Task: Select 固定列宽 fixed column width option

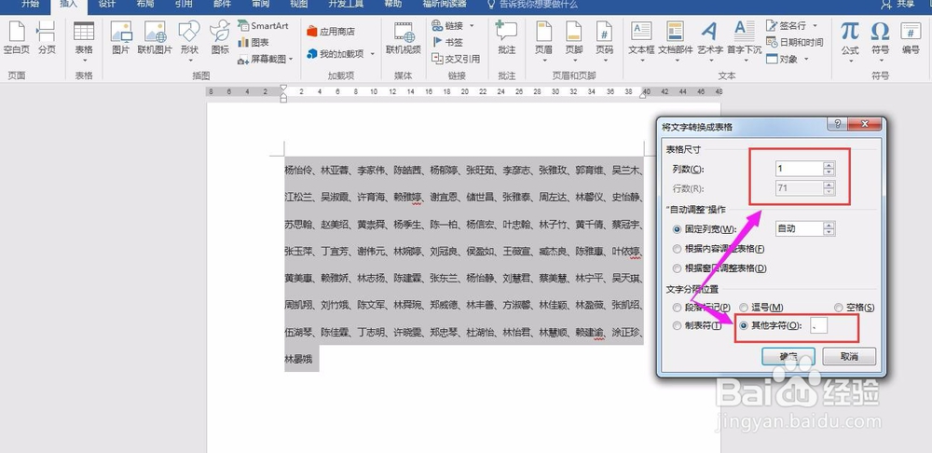Action: 705,229
